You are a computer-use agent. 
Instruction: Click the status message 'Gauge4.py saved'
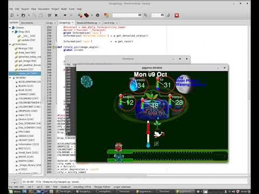point(50,182)
